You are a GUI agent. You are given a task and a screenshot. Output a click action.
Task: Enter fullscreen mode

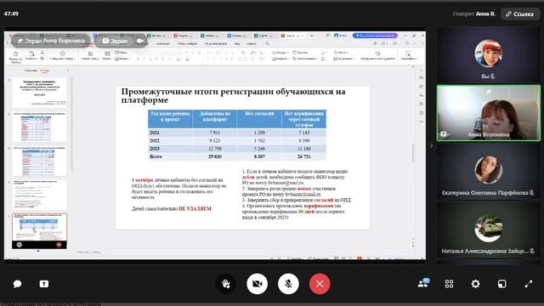click(x=529, y=284)
